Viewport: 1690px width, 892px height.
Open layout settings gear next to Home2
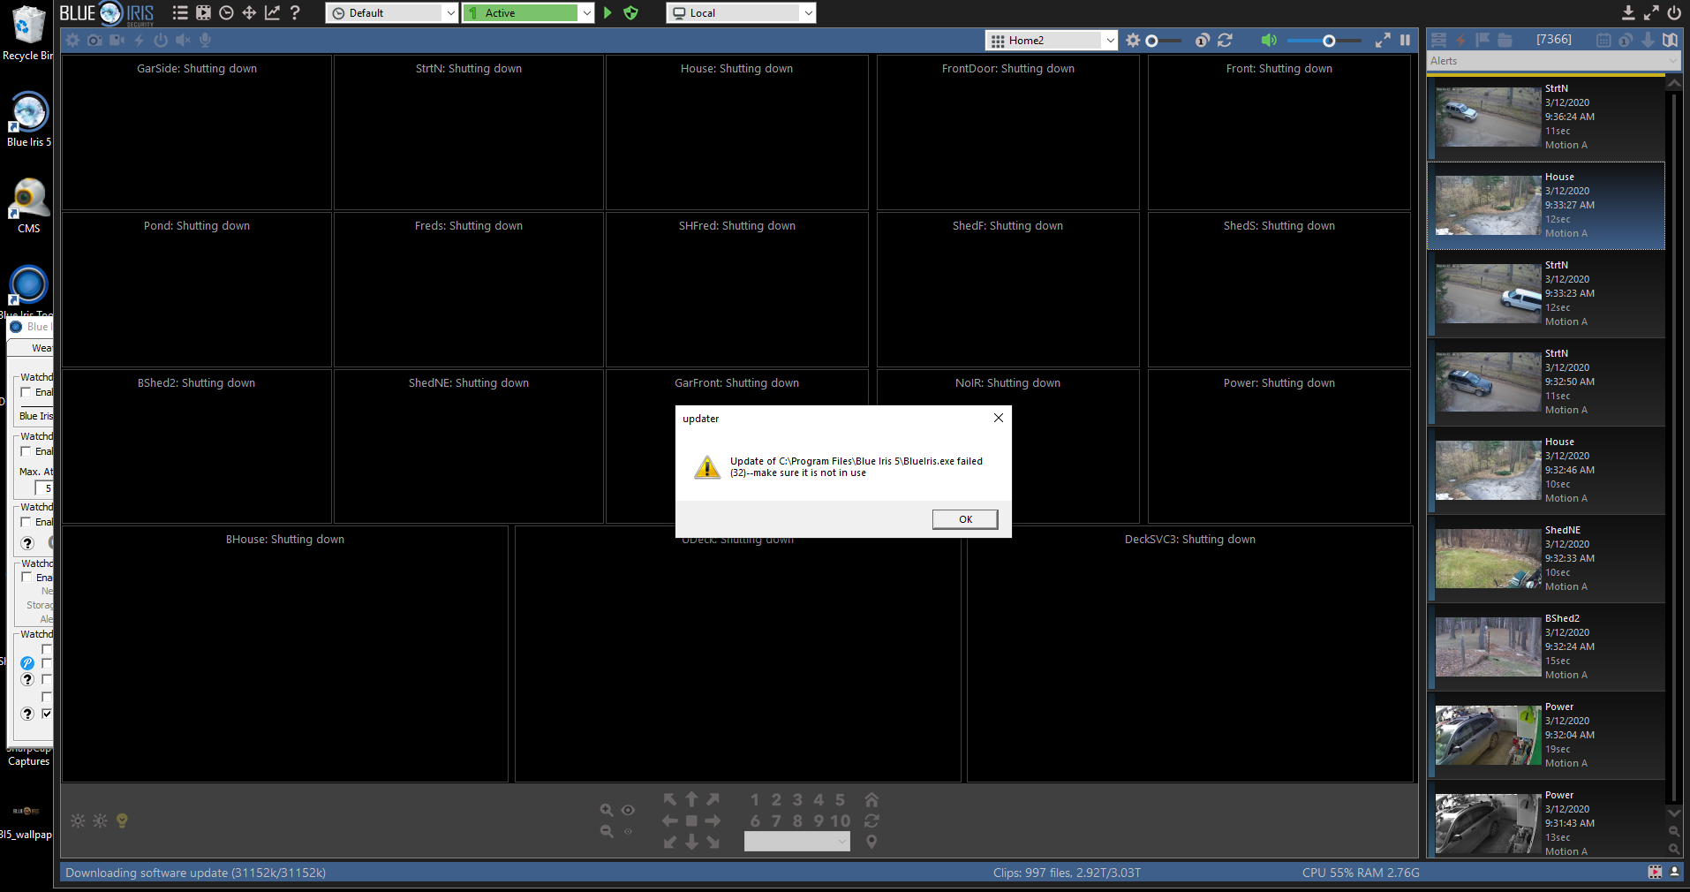pyautogui.click(x=1133, y=40)
